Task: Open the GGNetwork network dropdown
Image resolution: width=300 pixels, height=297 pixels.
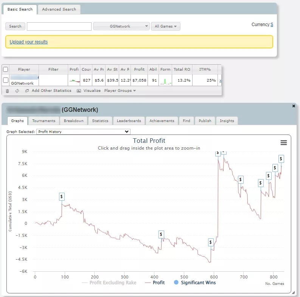Action: tap(121, 26)
